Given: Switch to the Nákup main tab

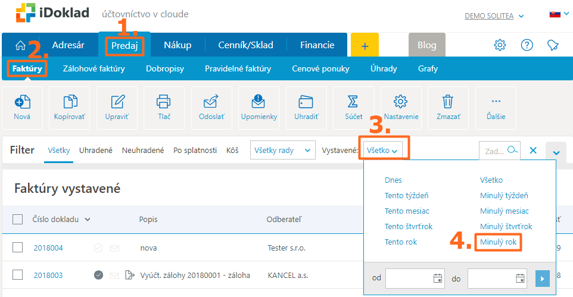Looking at the screenshot, I should point(177,45).
